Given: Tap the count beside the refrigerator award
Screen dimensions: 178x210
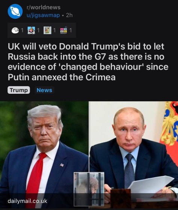Looking at the screenshot, I should (x=54, y=30).
